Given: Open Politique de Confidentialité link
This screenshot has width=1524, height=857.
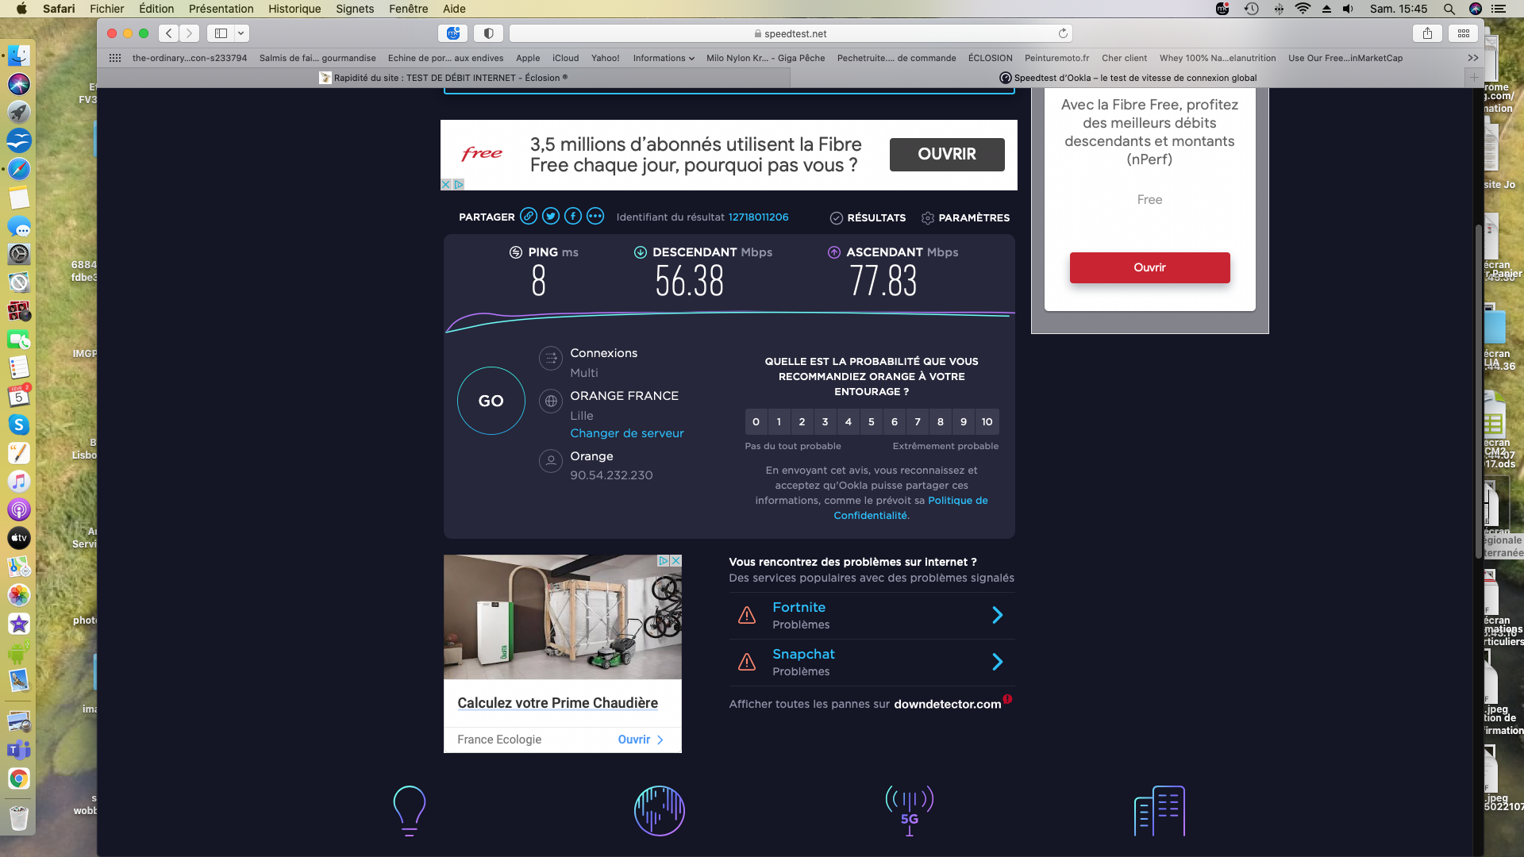Looking at the screenshot, I should pyautogui.click(x=957, y=501).
